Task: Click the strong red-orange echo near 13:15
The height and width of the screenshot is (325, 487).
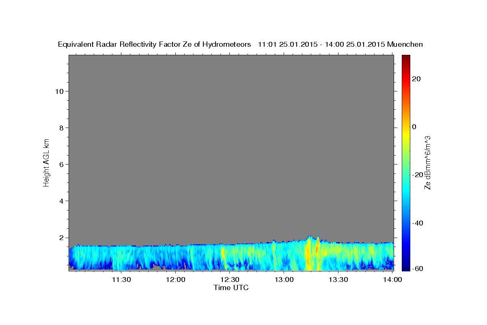Action: click(308, 254)
